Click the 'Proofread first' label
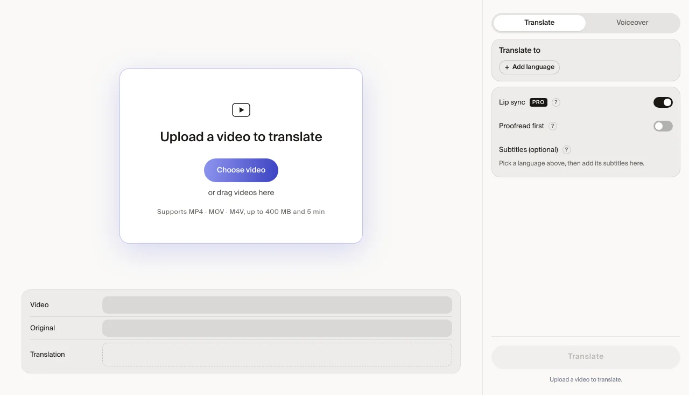 (522, 126)
